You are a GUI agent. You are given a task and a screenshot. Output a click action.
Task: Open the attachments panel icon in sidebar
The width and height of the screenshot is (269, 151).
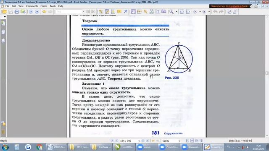click(3, 132)
